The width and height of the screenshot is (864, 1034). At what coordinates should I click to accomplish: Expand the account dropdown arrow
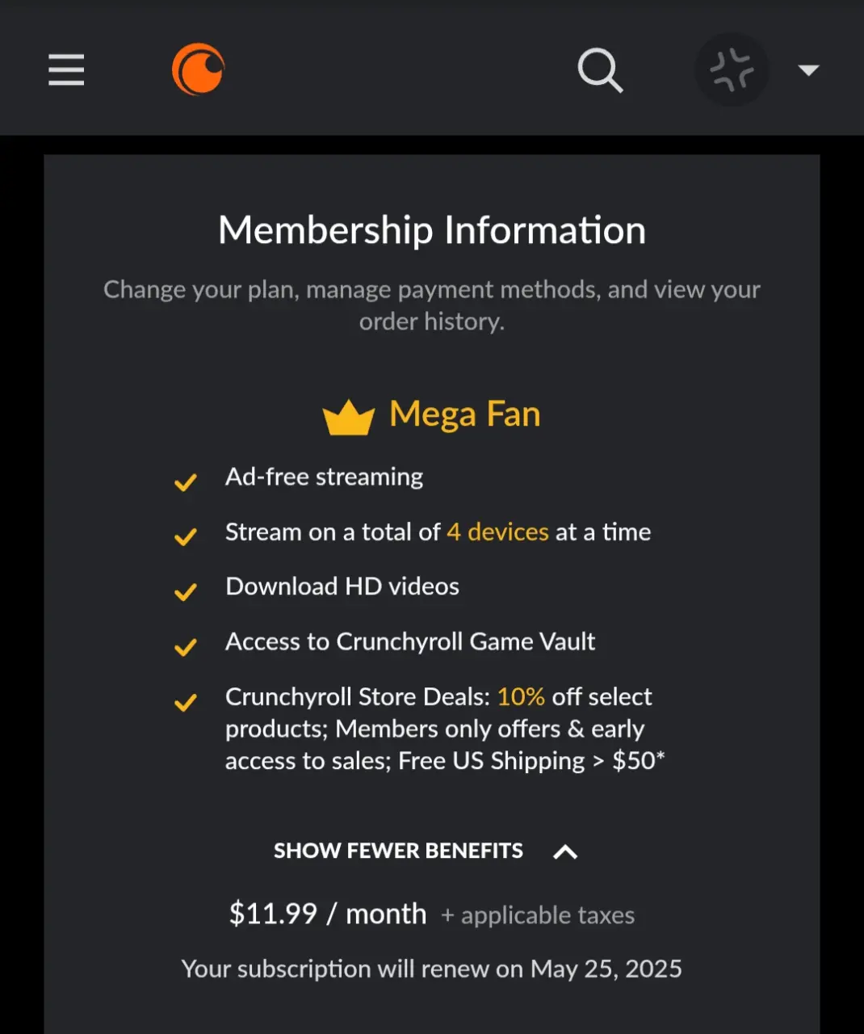coord(808,70)
